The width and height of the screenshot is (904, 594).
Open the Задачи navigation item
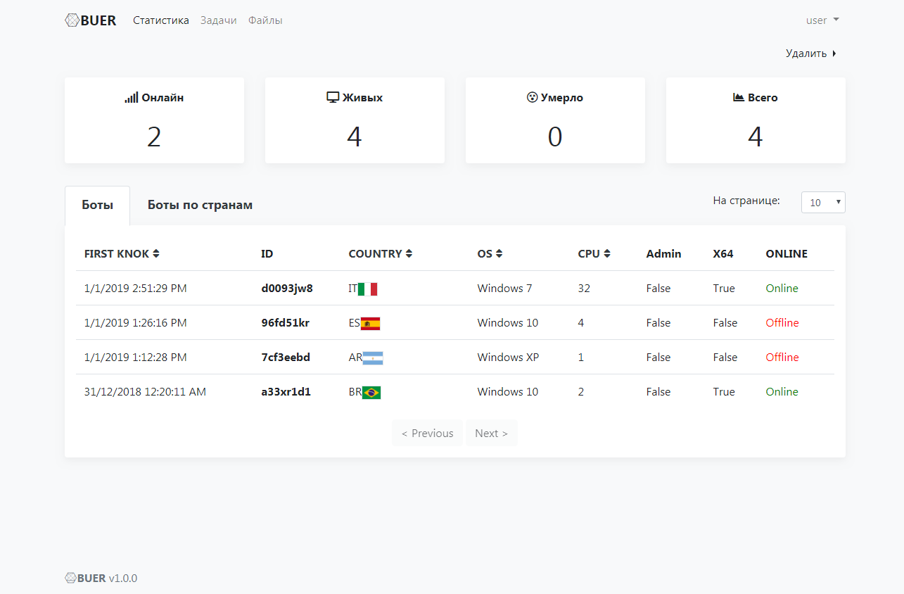(218, 20)
